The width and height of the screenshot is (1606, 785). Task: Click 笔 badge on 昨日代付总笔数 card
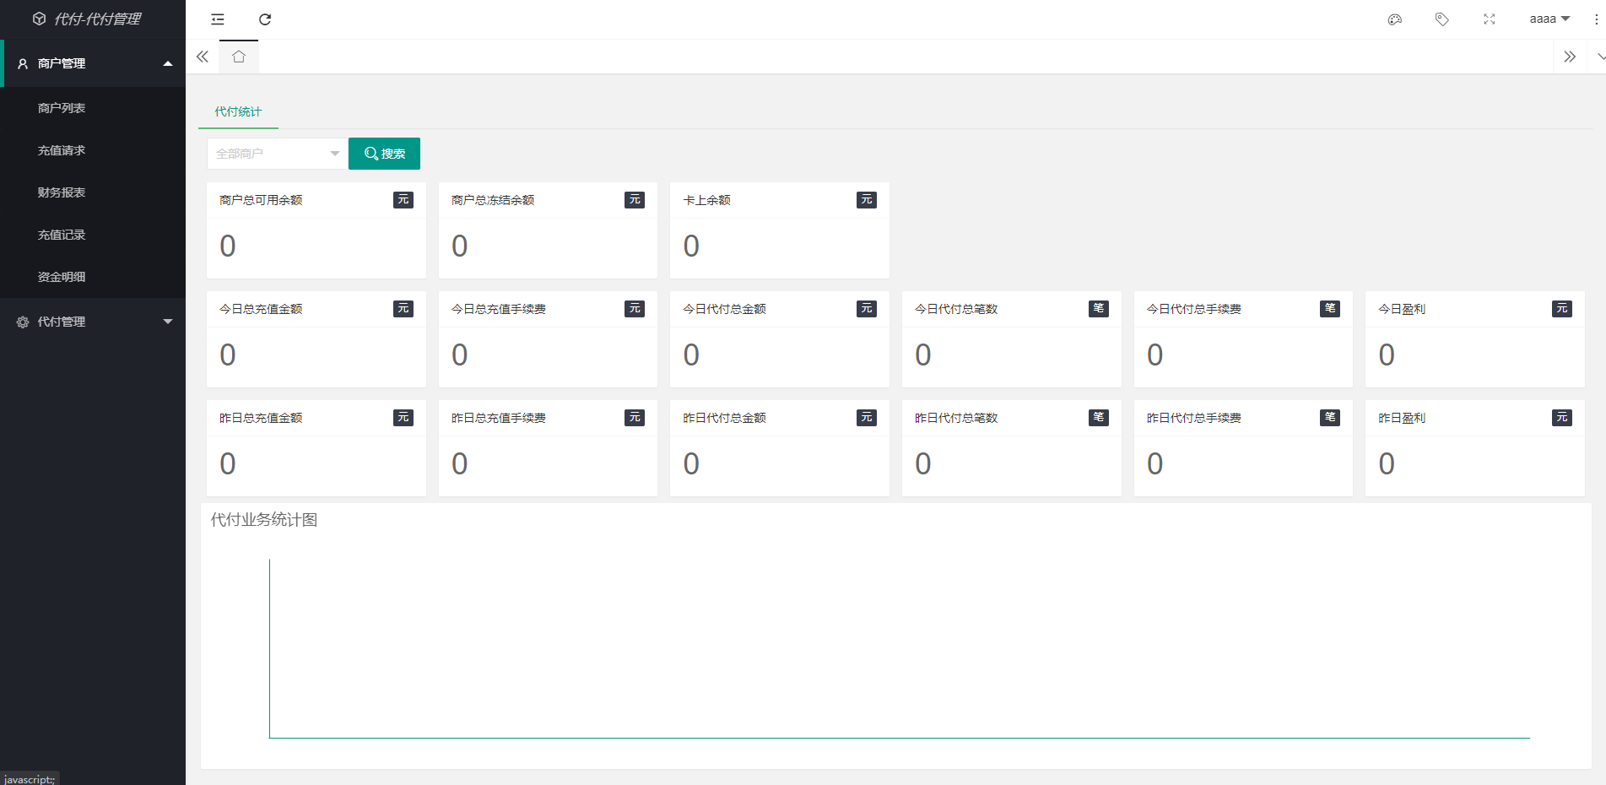point(1099,418)
